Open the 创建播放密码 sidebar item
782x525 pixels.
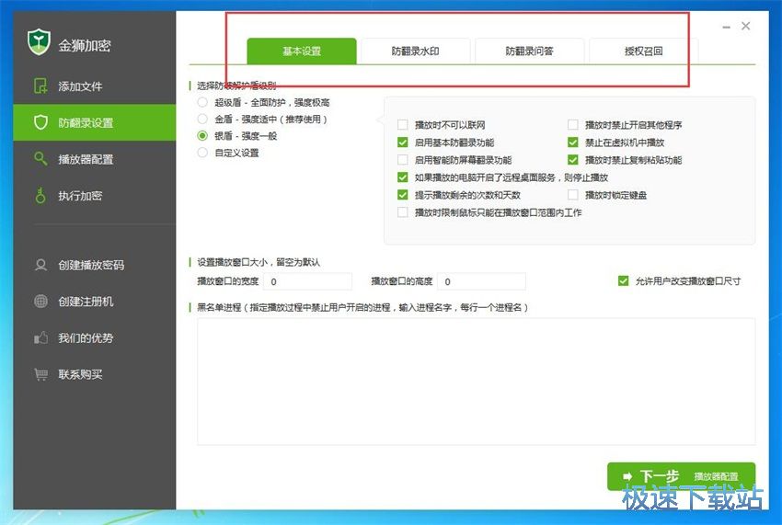(94, 265)
